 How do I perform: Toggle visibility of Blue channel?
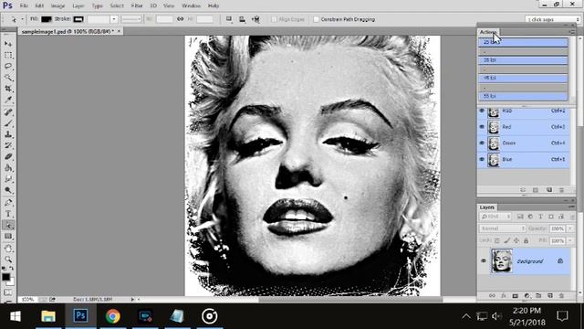pyautogui.click(x=482, y=159)
